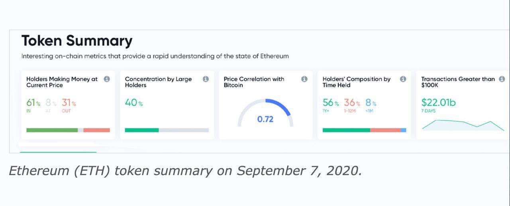This screenshot has height=206, width=510.
Task: Click info icon for Transactions Greater than $100K
Action: coord(502,79)
